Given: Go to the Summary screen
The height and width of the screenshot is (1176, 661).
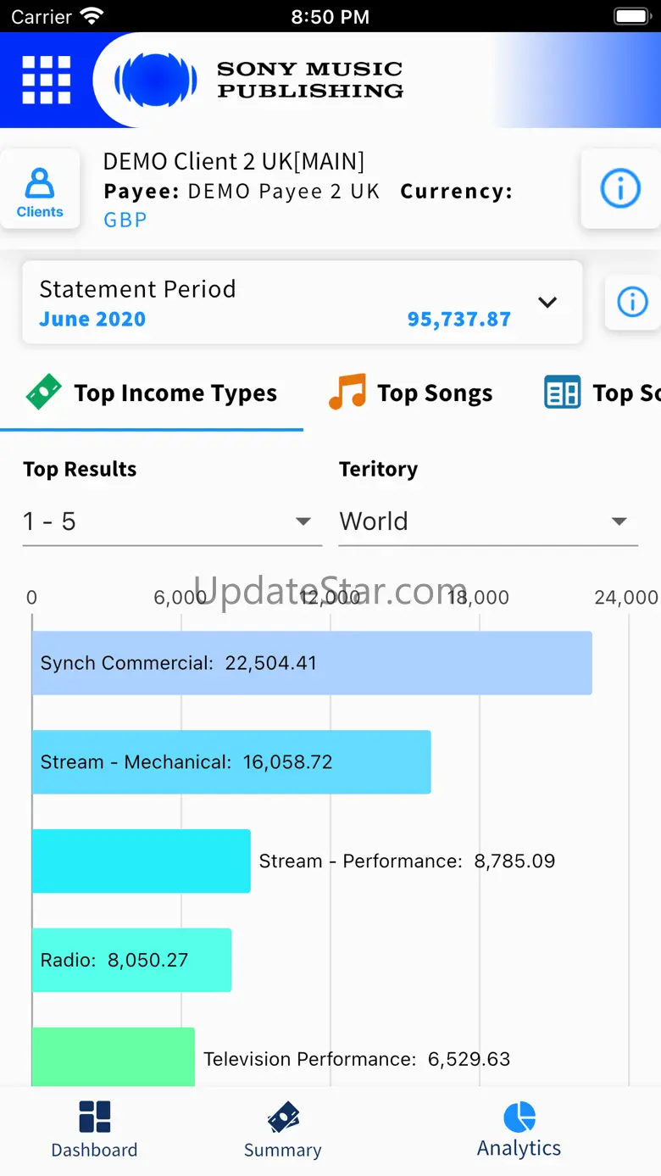Looking at the screenshot, I should pos(282,1129).
